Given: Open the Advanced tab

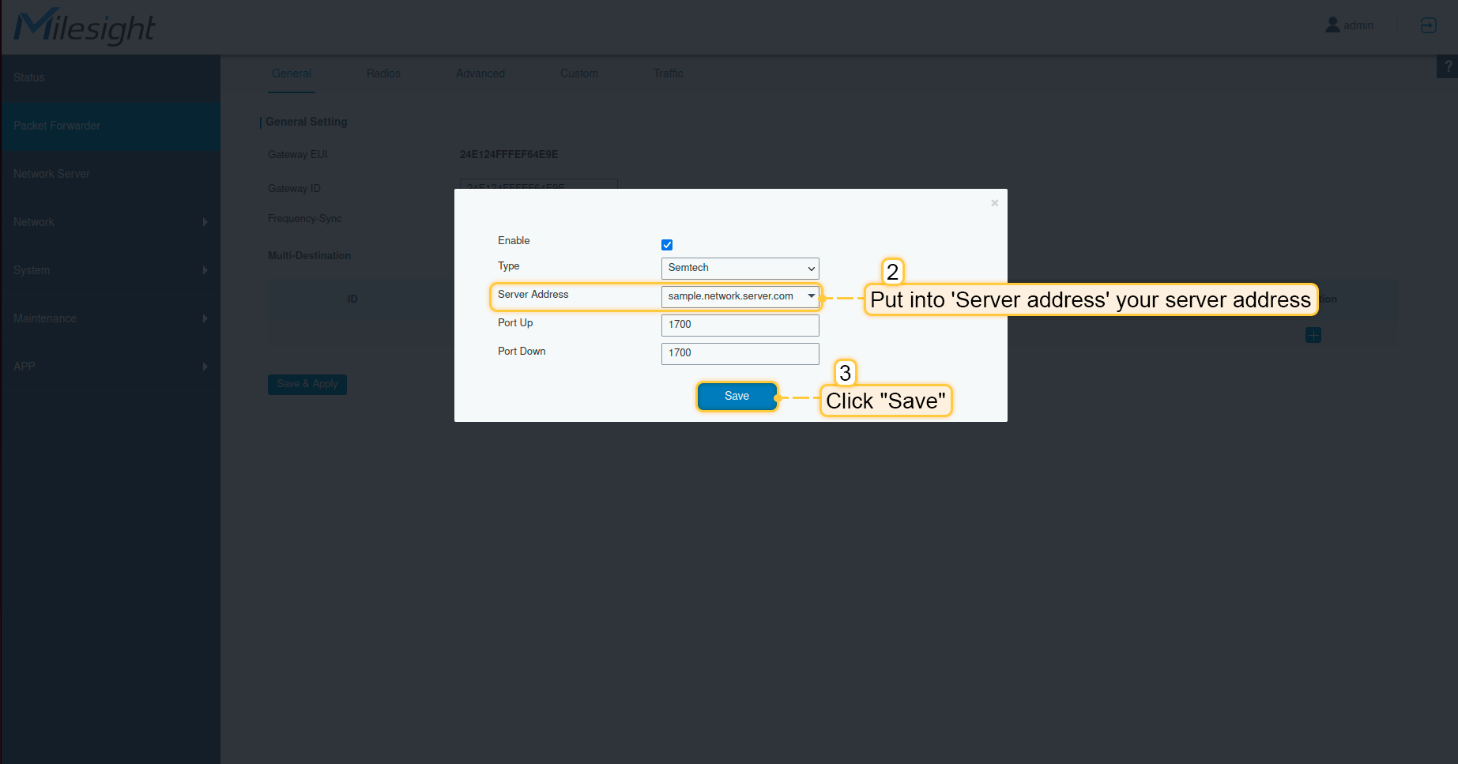Looking at the screenshot, I should pos(480,73).
